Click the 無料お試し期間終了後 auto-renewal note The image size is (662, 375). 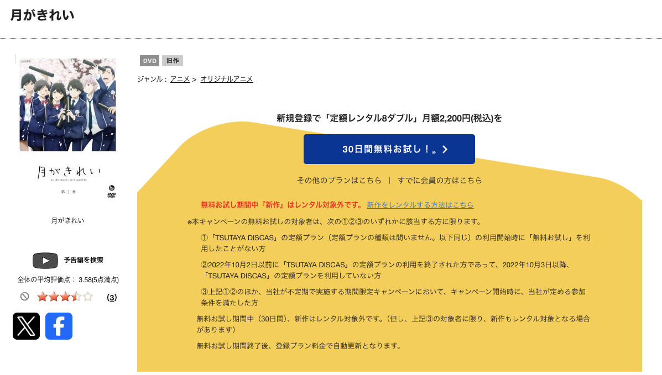(299, 346)
